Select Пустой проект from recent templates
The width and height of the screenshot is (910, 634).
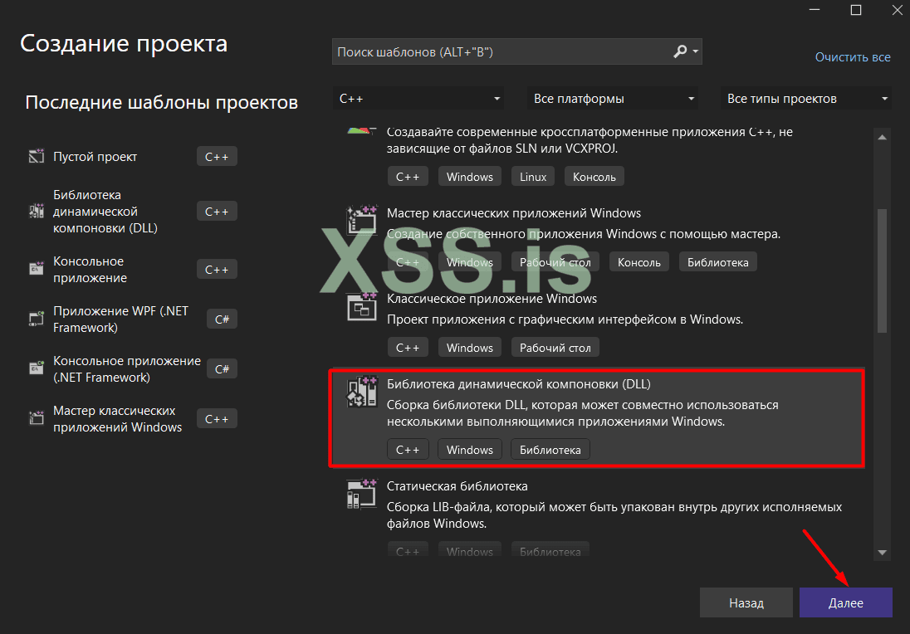tap(132, 157)
